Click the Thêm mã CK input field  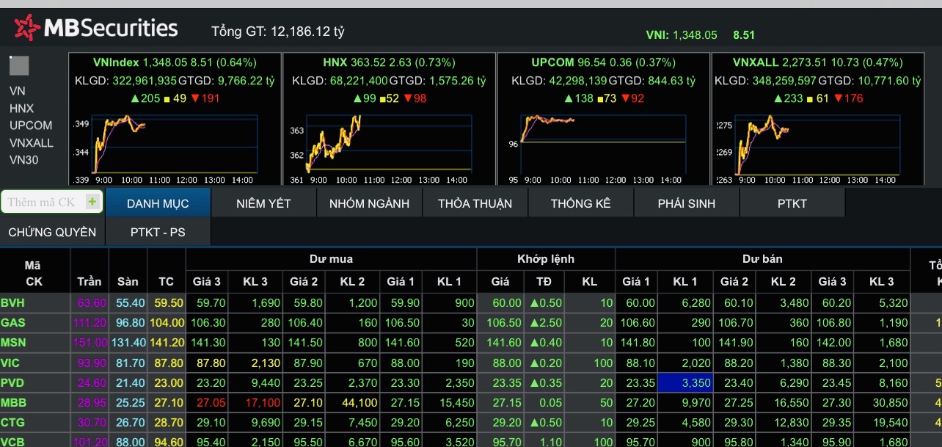pyautogui.click(x=43, y=202)
